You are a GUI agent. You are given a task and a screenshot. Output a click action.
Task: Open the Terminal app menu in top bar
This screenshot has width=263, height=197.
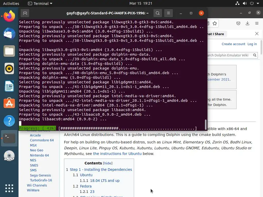[x=40, y=3]
